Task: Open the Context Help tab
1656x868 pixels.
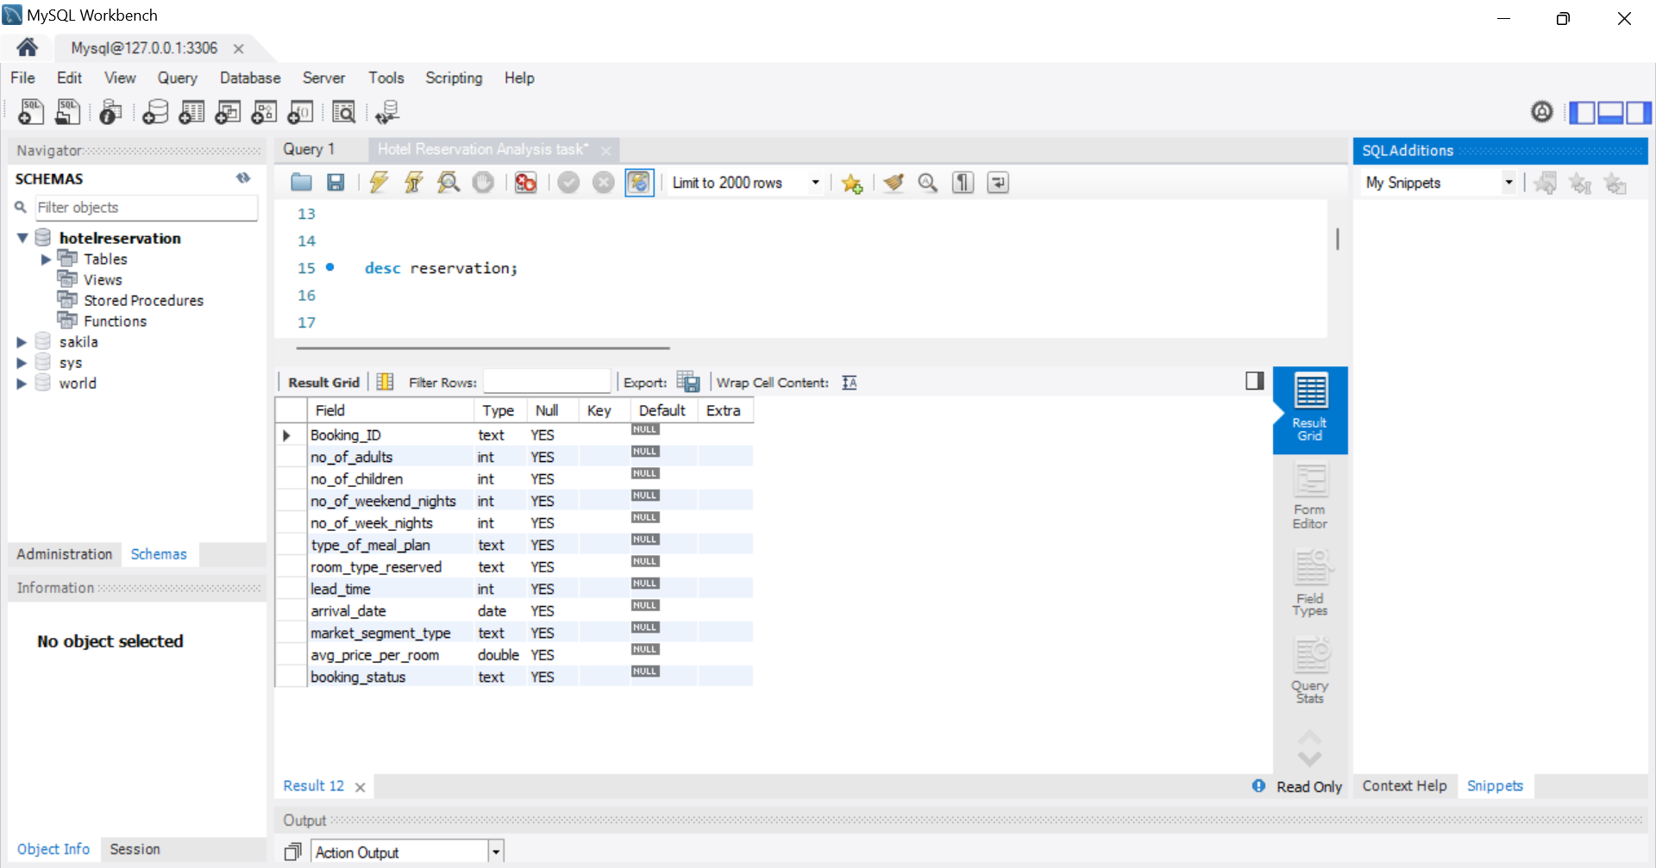Action: coord(1404,786)
